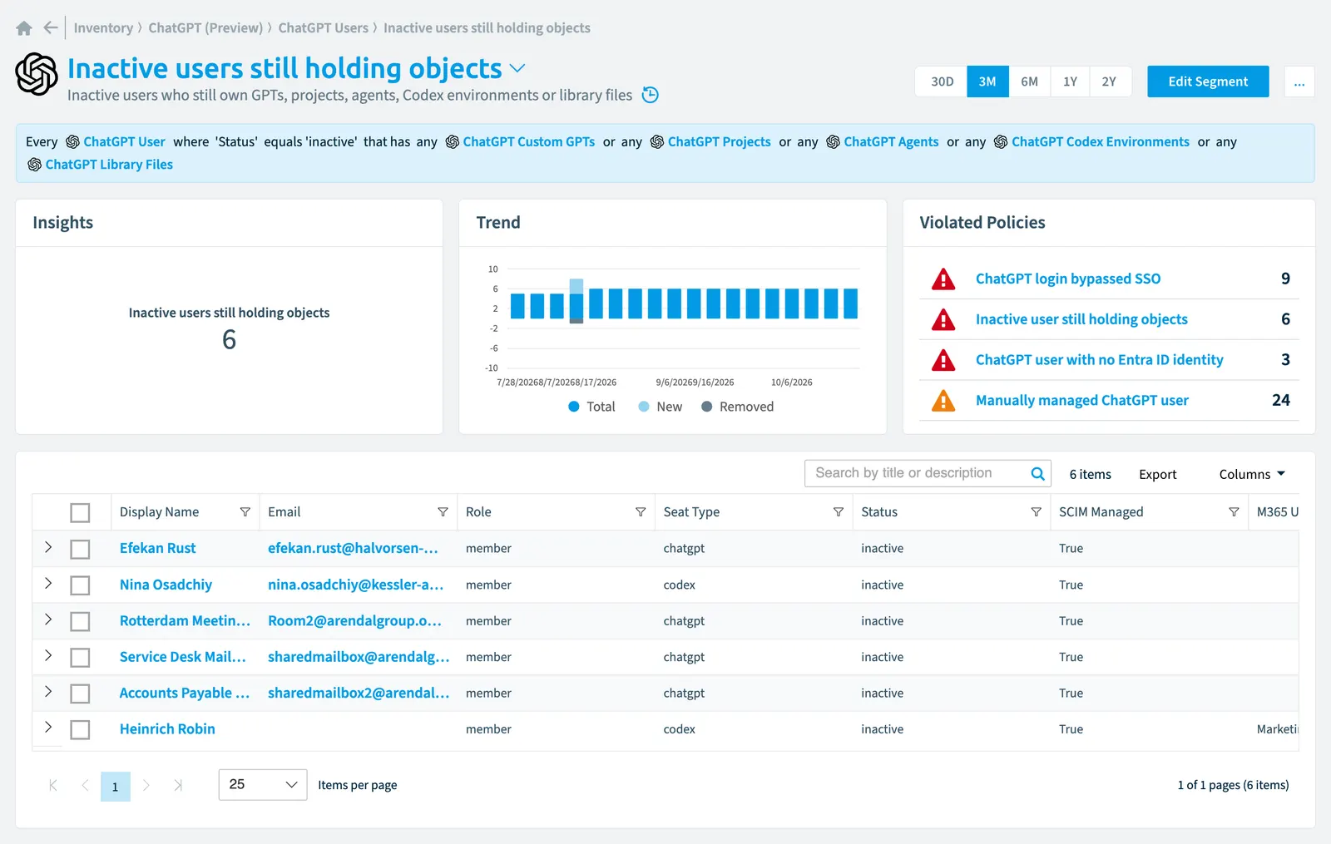
Task: Open filter icon on Display Name column
Action: pos(245,512)
